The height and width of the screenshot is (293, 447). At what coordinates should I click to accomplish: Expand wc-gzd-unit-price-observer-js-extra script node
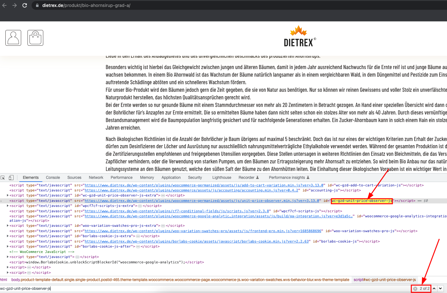(x=8, y=196)
